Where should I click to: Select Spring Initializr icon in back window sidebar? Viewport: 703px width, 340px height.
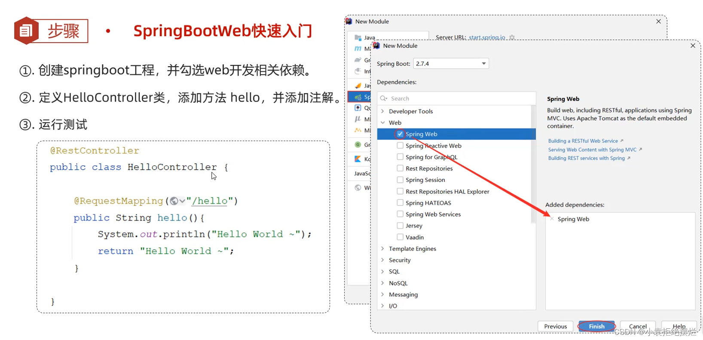pos(358,97)
